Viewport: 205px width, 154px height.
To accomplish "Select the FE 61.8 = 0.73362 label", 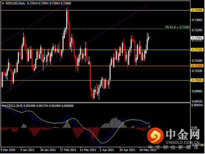I will [177, 27].
